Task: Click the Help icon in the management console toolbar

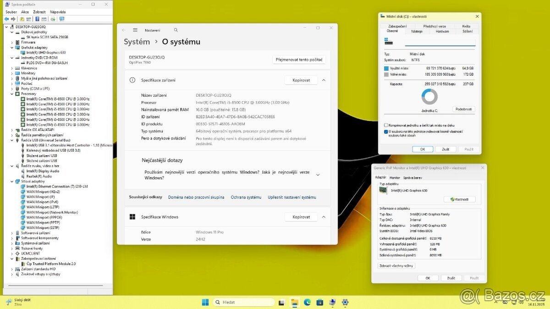Action: [x=37, y=19]
